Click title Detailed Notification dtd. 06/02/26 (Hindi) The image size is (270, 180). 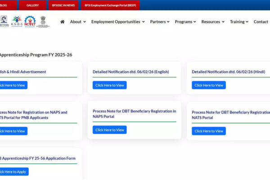[228, 72]
